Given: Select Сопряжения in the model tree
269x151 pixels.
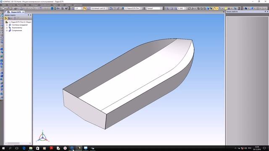Looking at the screenshot, I should pos(17,31).
